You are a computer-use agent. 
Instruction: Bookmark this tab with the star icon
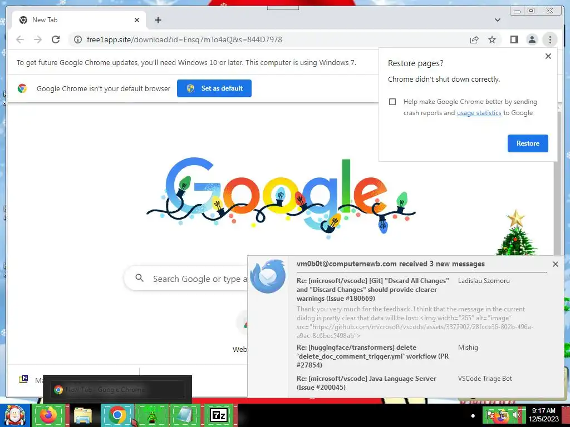click(492, 39)
